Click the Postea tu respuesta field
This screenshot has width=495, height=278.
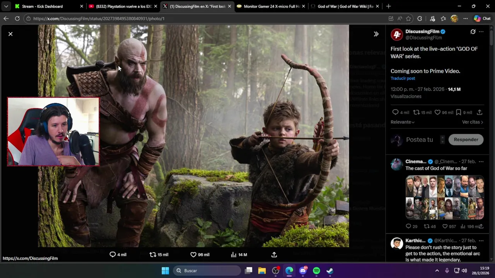(x=420, y=140)
